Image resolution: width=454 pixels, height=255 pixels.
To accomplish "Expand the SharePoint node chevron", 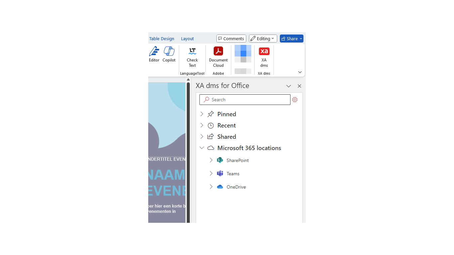I will (211, 160).
